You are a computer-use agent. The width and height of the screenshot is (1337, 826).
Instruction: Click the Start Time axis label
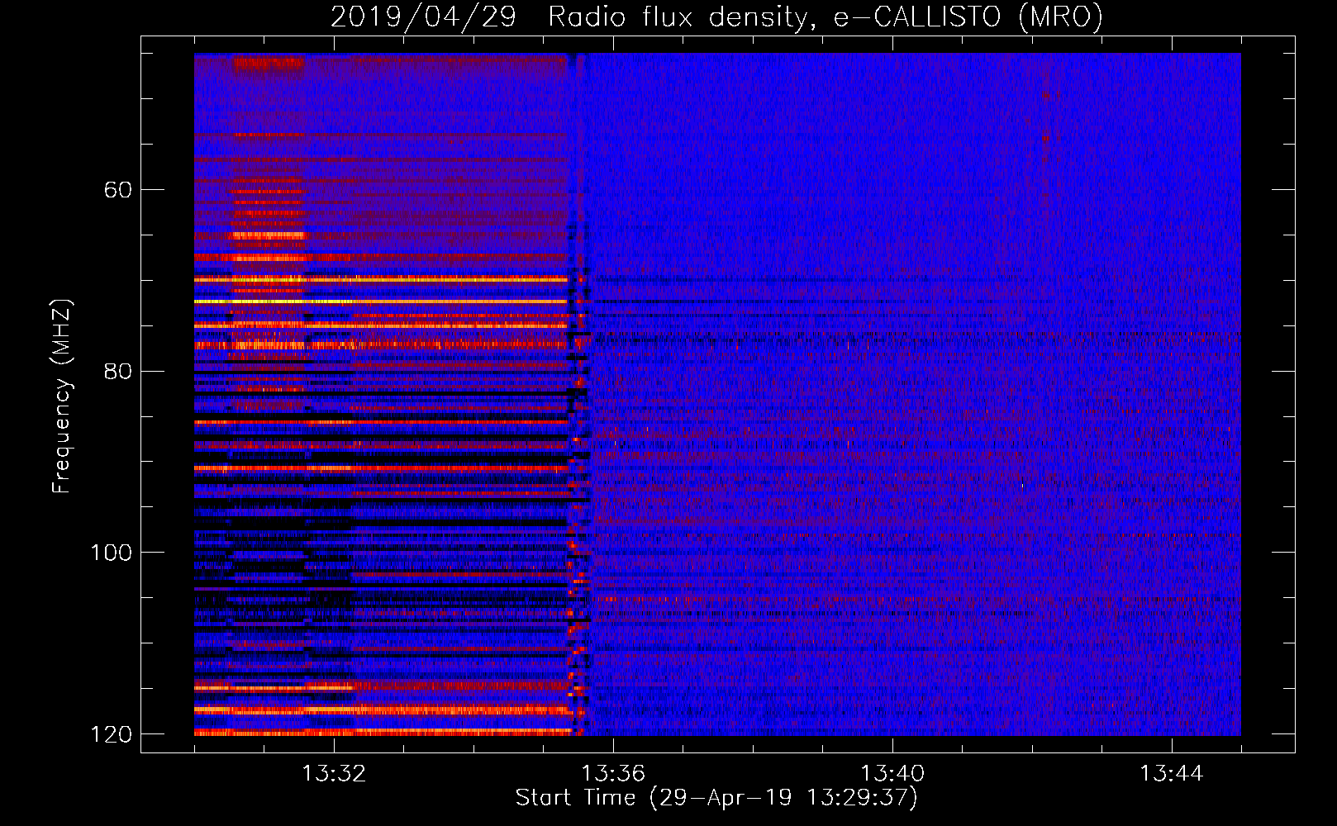click(716, 798)
